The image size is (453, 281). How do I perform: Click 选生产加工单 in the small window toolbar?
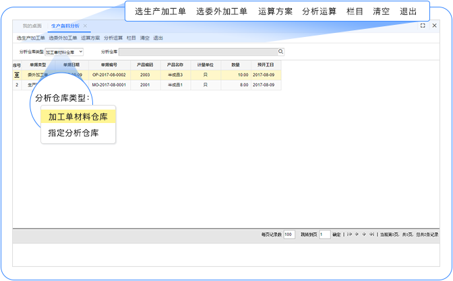pos(30,38)
